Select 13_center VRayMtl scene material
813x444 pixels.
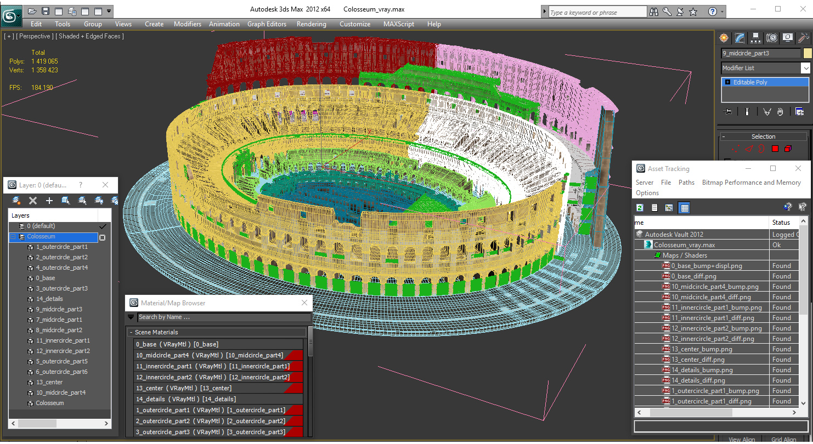tap(218, 388)
